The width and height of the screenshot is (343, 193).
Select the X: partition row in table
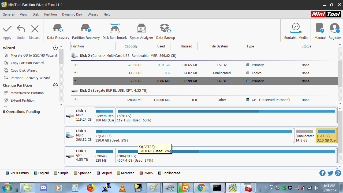click(206, 65)
